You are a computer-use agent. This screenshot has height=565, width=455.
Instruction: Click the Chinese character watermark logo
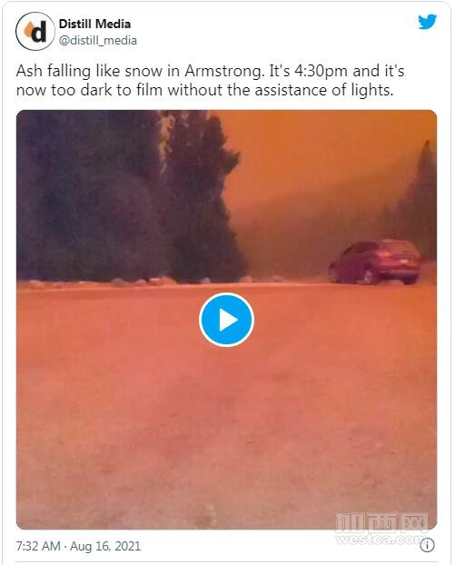click(x=381, y=523)
